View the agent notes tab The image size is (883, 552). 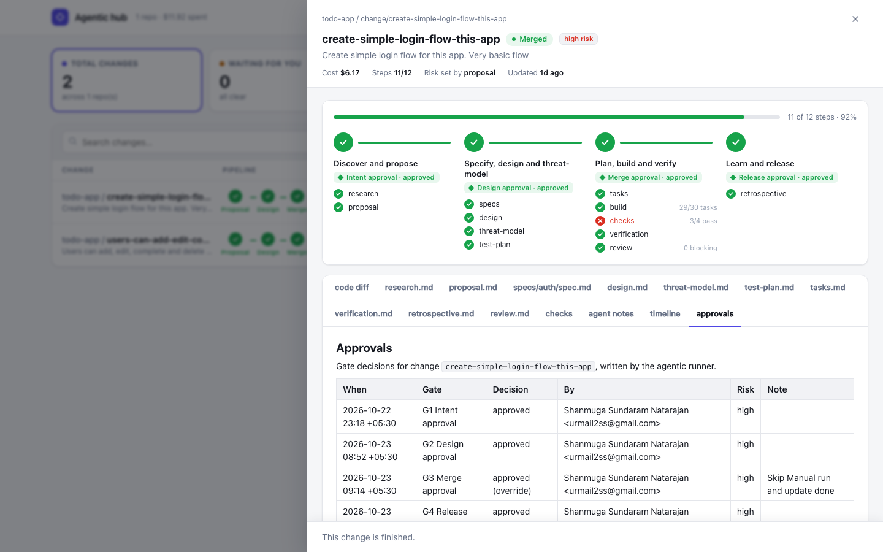[x=611, y=313]
